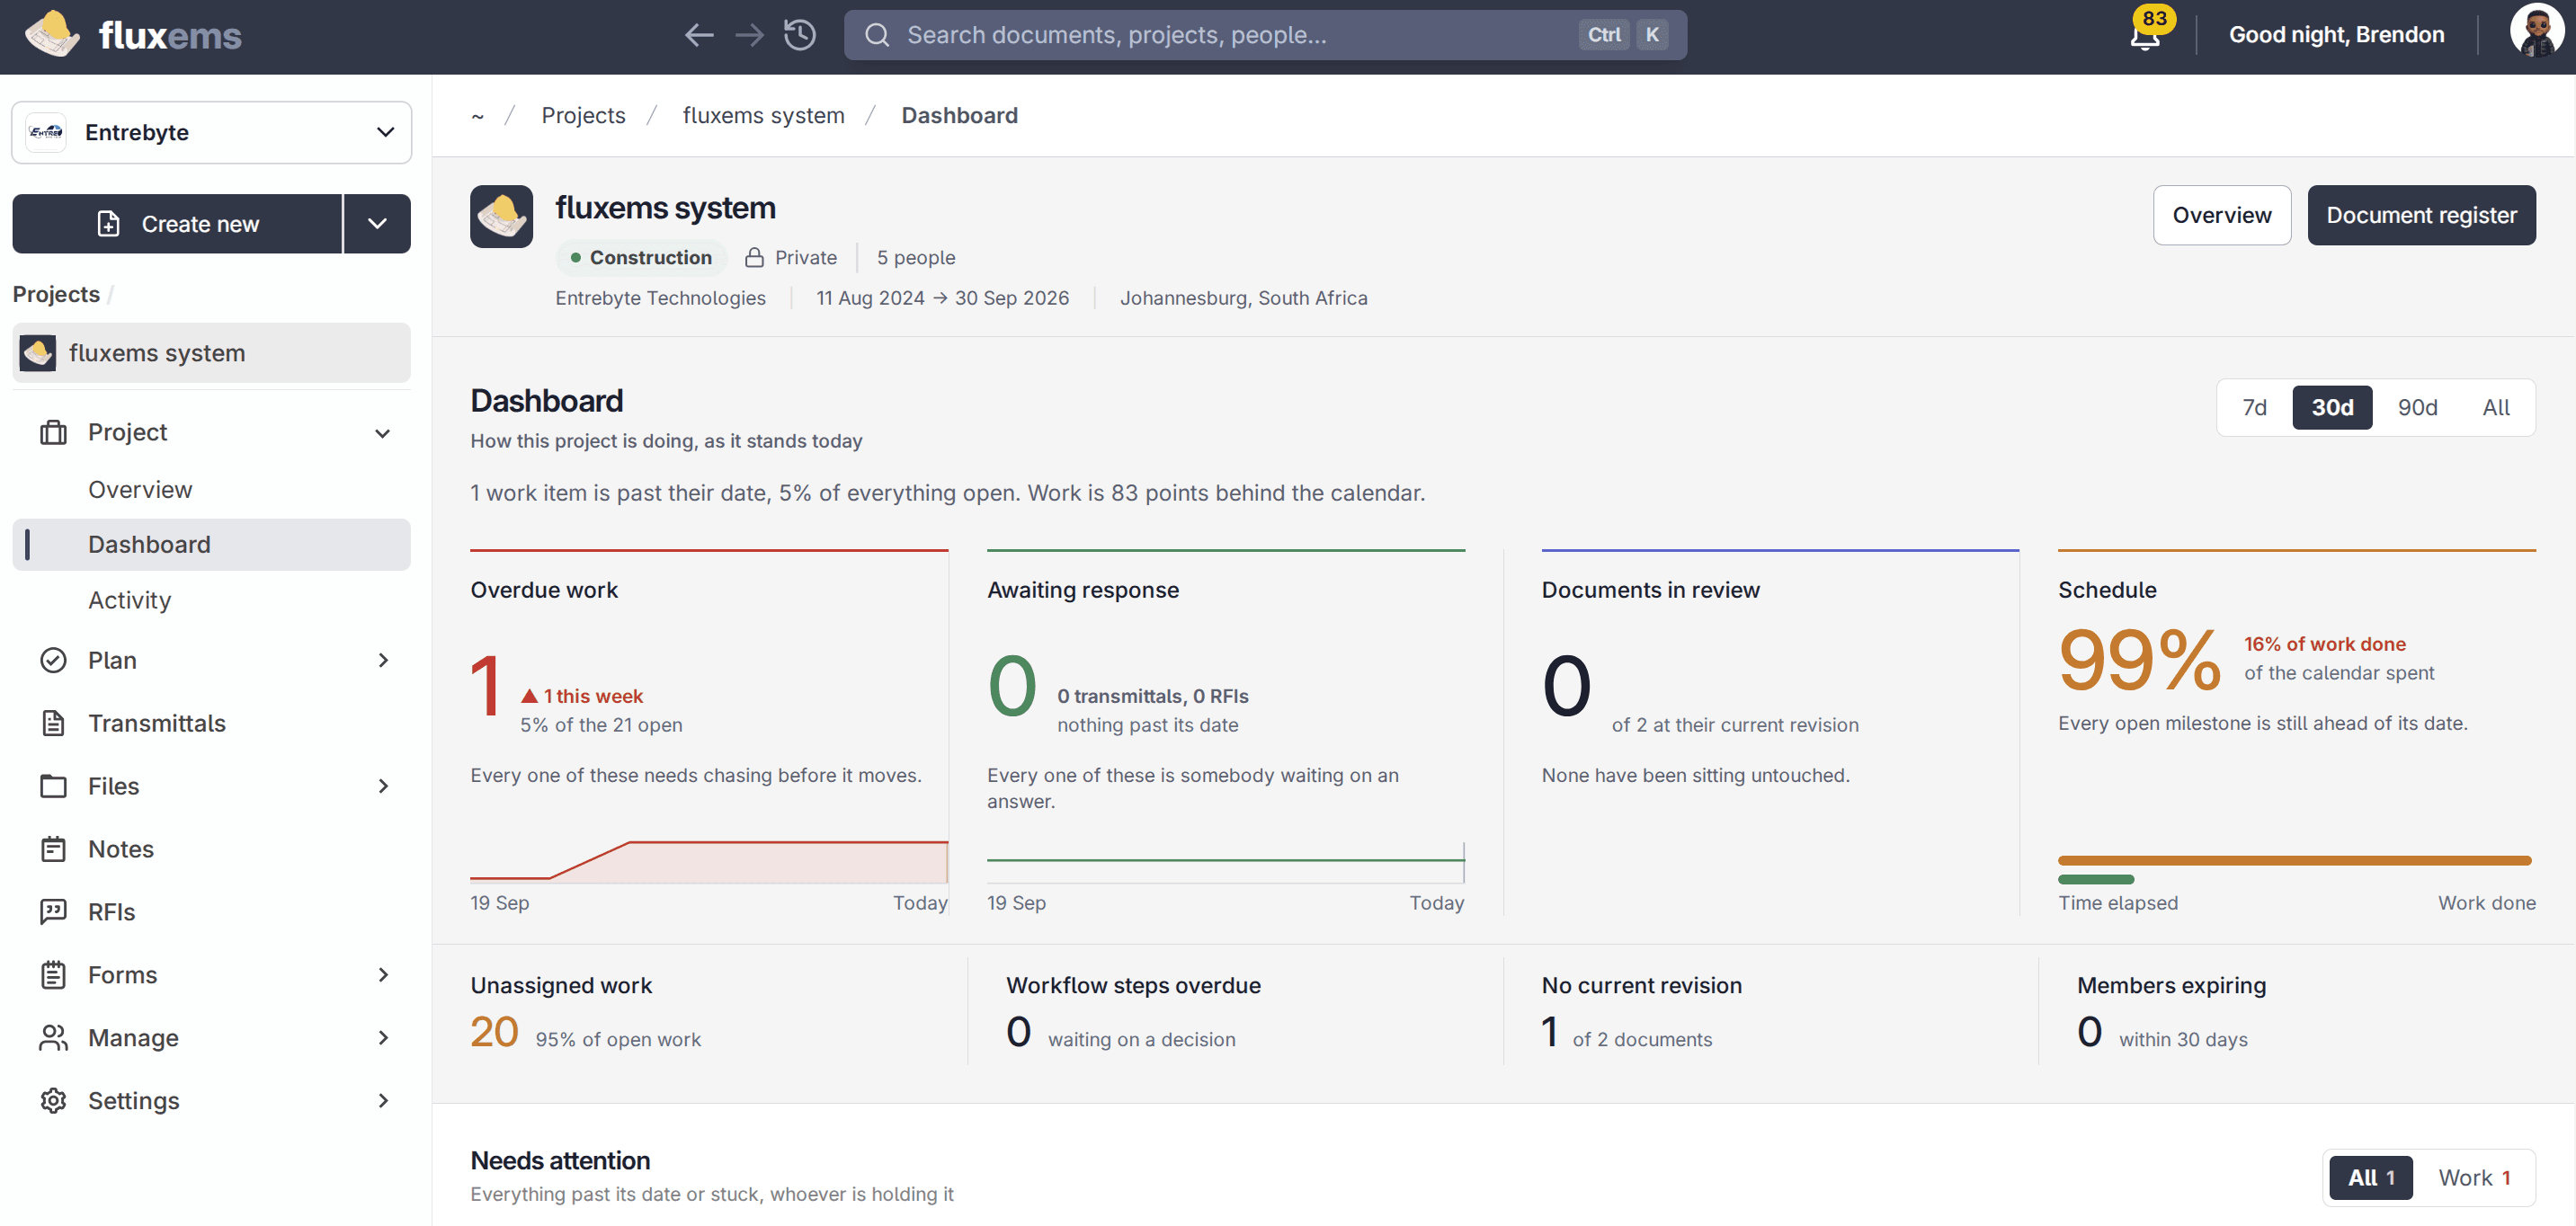The image size is (2576, 1226).
Task: Open the Create new split dropdown arrow
Action: click(377, 224)
